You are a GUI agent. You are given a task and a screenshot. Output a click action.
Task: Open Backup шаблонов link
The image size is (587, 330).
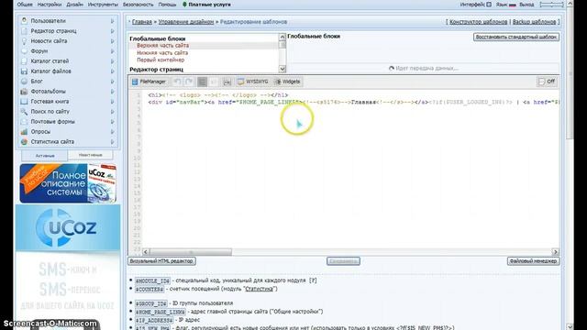534,22
